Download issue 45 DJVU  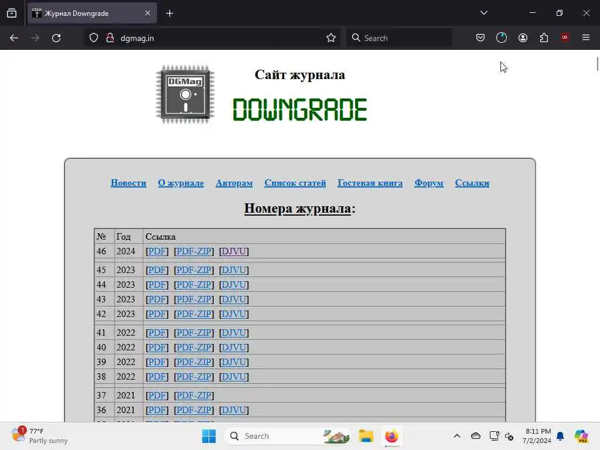click(x=234, y=270)
